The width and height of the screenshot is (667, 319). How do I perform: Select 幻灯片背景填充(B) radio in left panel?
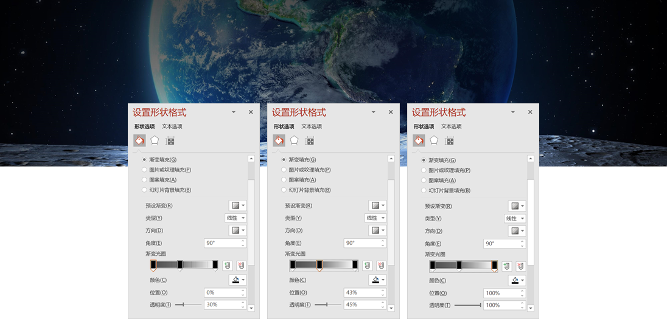(x=145, y=190)
